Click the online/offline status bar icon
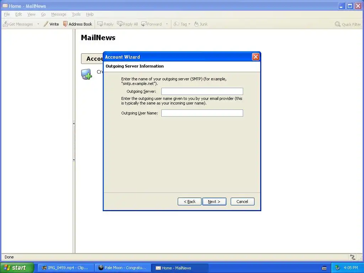The image size is (364, 273). pos(352,257)
